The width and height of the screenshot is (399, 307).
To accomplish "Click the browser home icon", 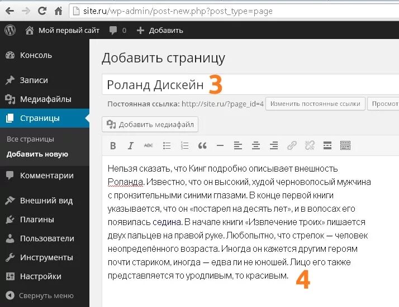I will pyautogui.click(x=58, y=11).
